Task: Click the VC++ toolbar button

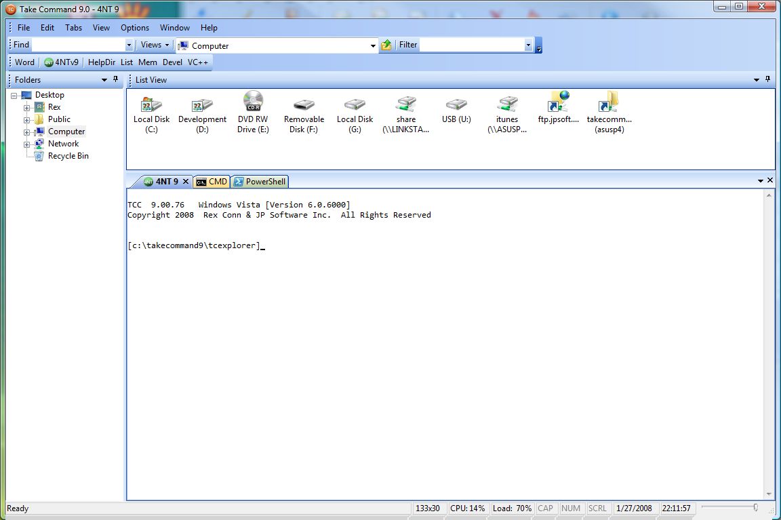Action: point(198,62)
